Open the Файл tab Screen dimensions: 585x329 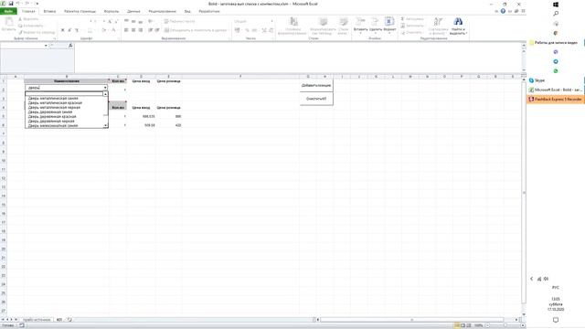point(8,11)
